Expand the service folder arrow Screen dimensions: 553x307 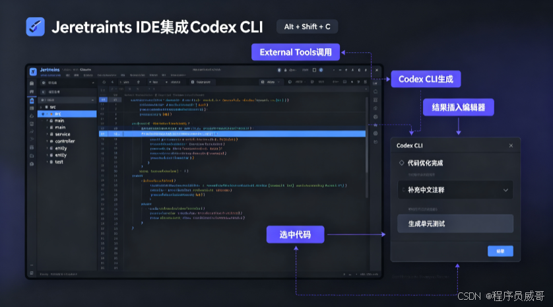47,134
